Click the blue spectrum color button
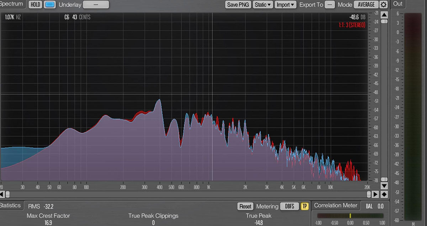427x226 pixels. pos(50,5)
